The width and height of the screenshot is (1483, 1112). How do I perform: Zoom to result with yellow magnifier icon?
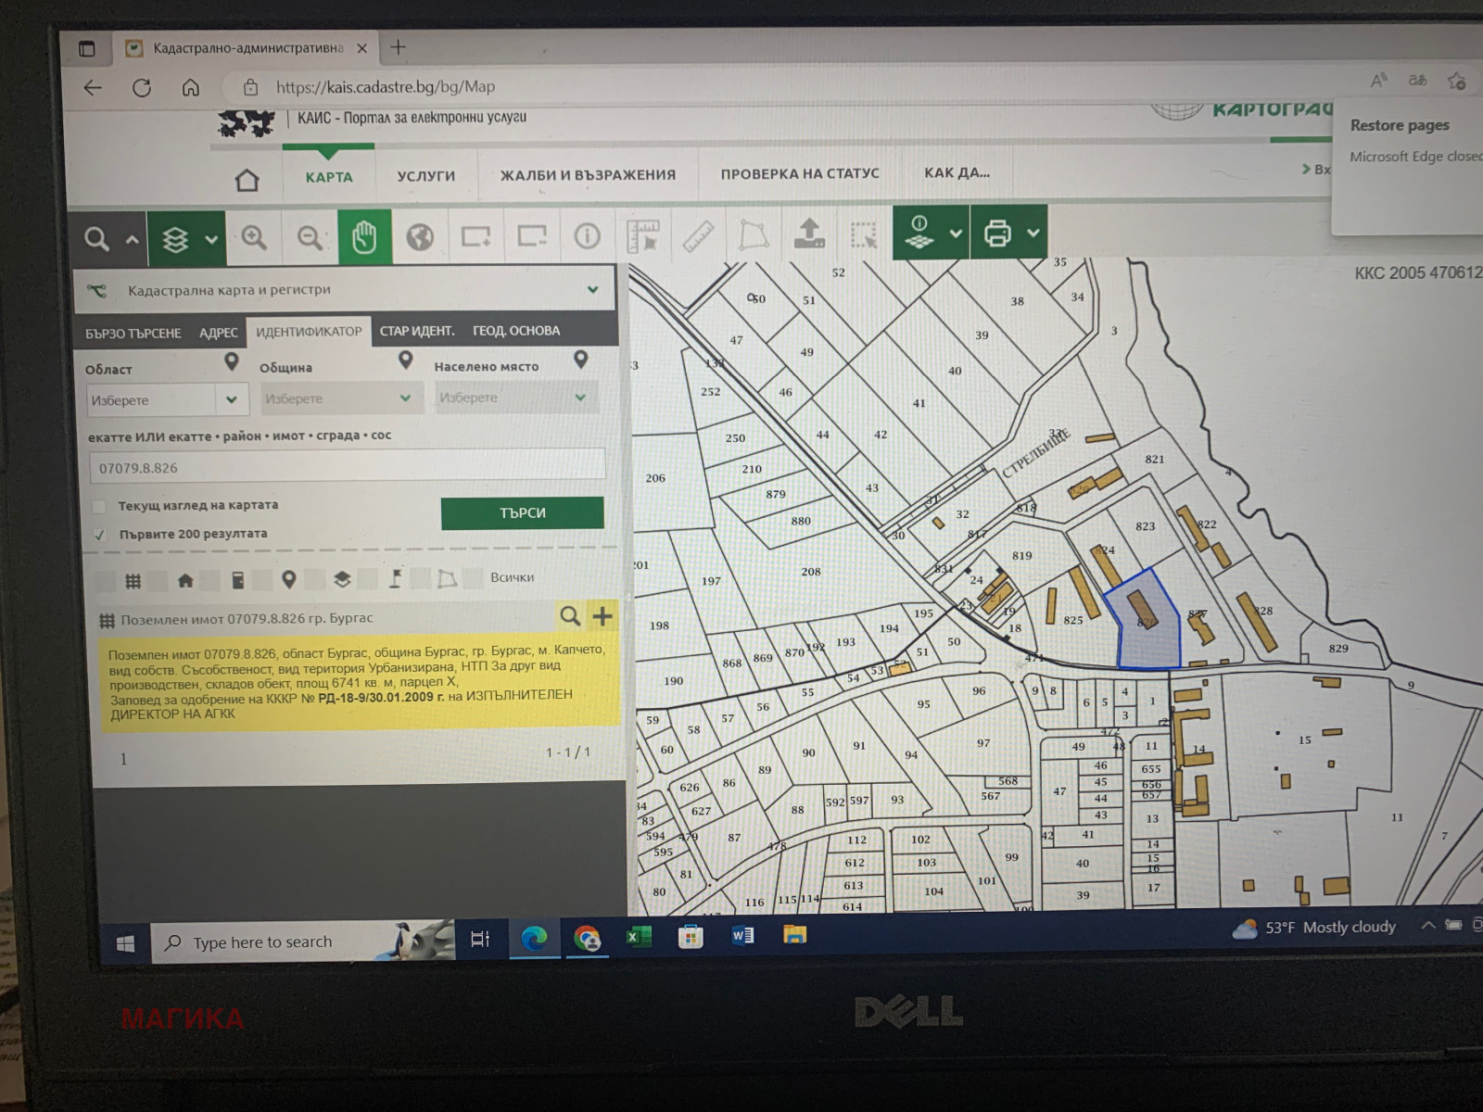[570, 615]
